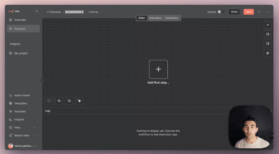Click the Share button

(x=234, y=12)
